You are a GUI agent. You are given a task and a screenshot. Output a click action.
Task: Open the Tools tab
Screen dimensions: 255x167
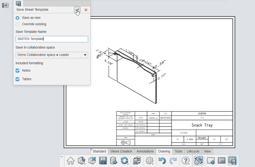click(178, 151)
